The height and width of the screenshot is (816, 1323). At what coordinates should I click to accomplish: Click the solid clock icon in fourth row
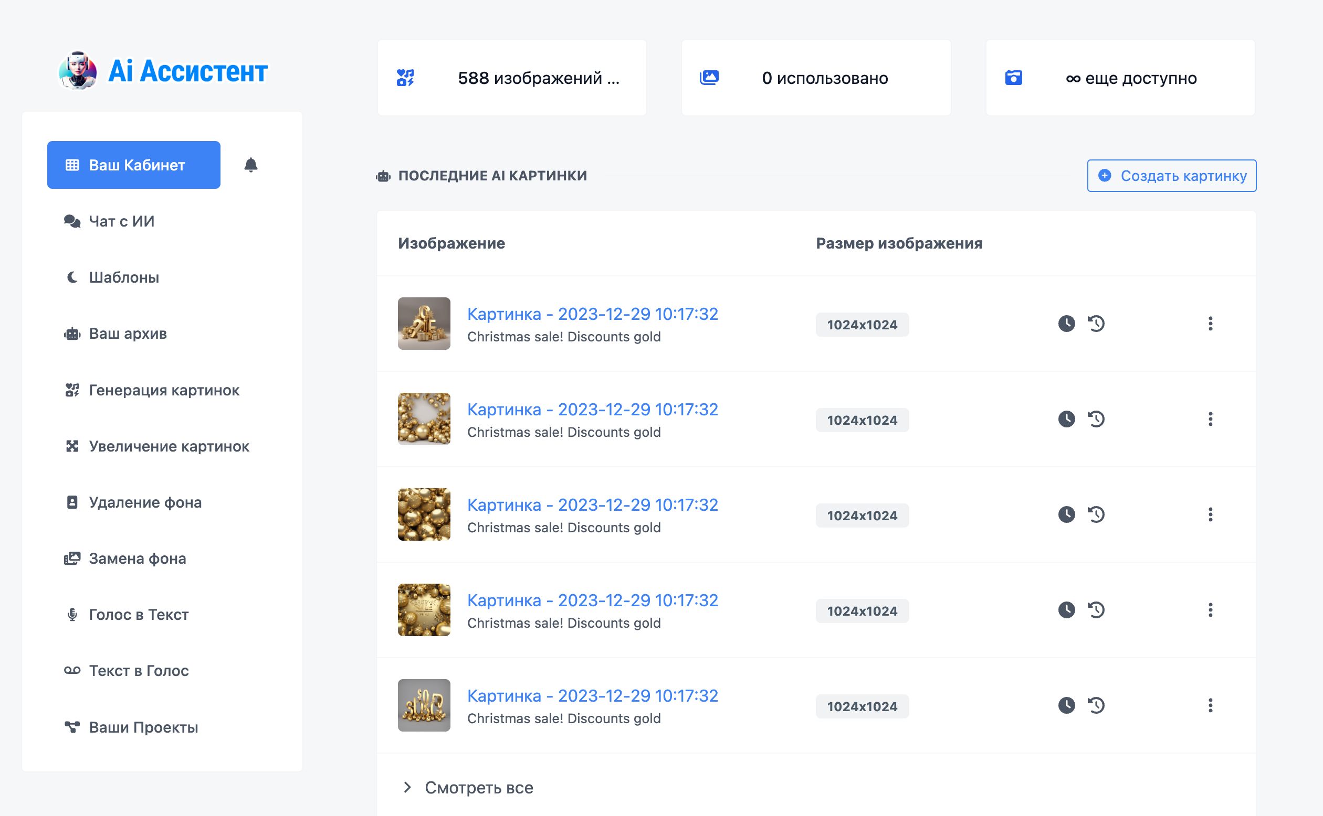[x=1066, y=610]
